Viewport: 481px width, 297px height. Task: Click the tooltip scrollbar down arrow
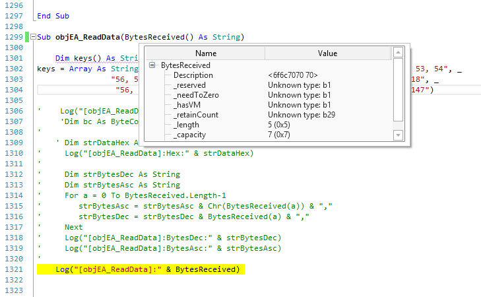398,135
